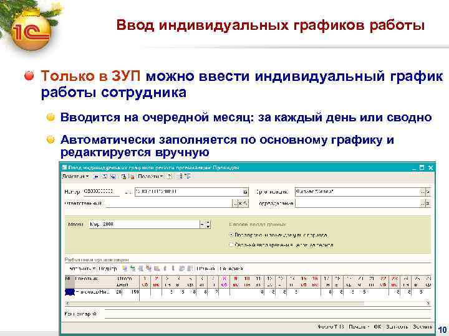
Task: Click the purple "8 сб" day column header
Action: [x=224, y=281]
